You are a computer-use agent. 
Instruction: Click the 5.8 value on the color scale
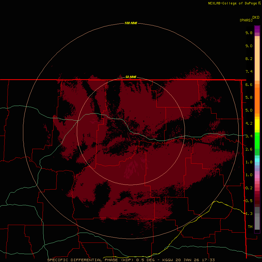pos(249,98)
